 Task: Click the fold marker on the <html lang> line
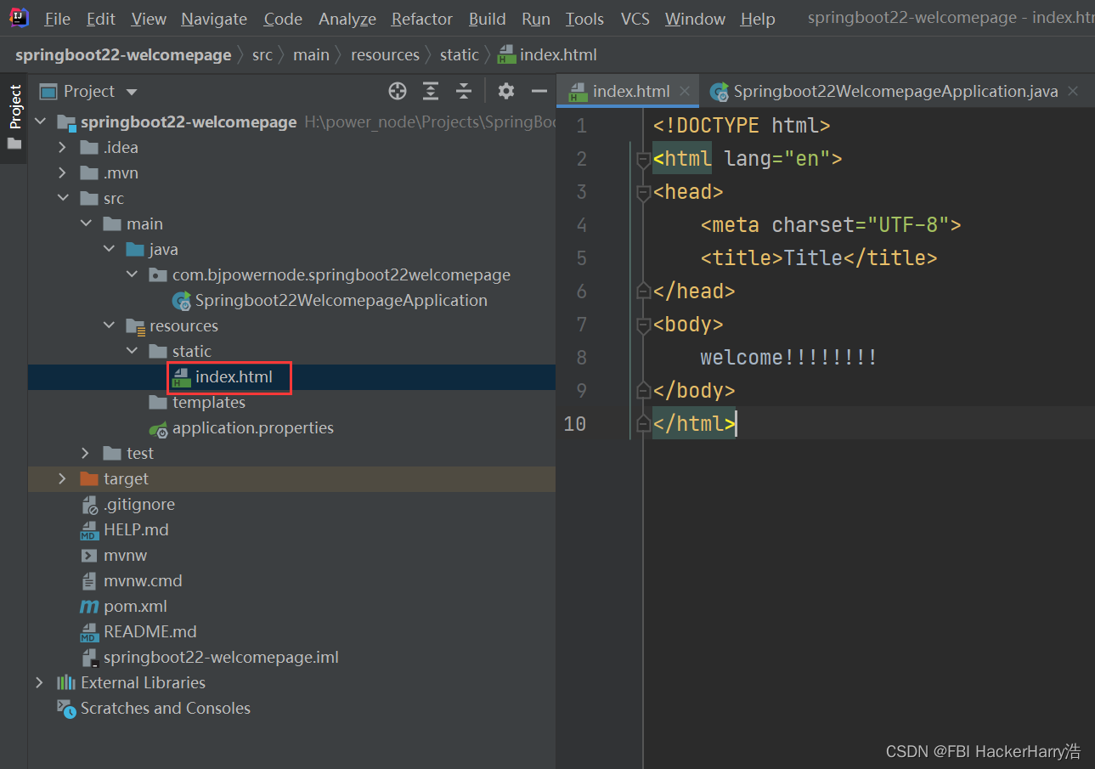point(643,159)
